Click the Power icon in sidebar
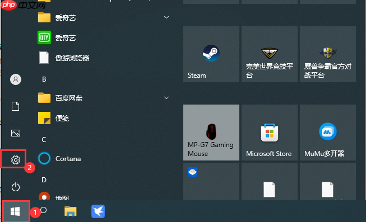 16,187
